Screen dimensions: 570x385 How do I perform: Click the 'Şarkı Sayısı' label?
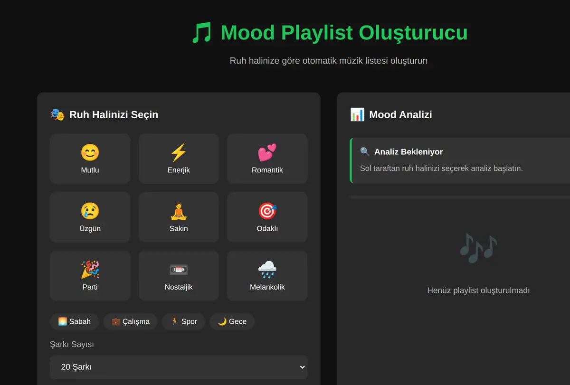coord(72,345)
